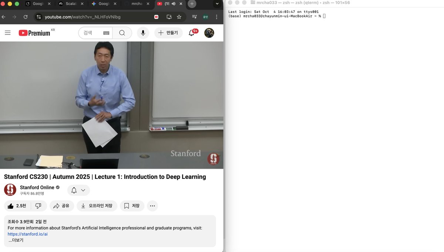
Task: Click the magnifier search button
Action: pos(122,33)
